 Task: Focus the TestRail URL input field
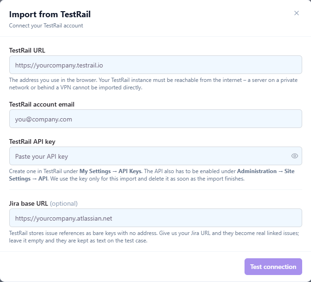(155, 65)
